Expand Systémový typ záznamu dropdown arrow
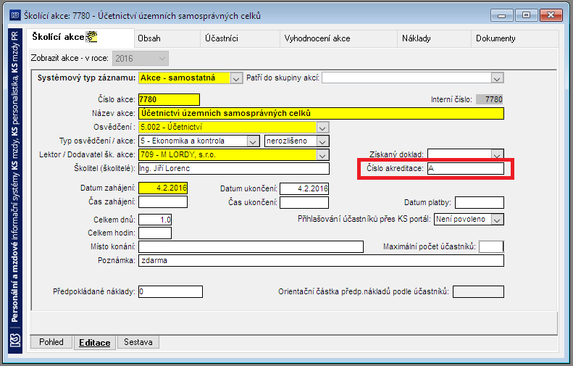This screenshot has width=573, height=366. click(x=236, y=78)
